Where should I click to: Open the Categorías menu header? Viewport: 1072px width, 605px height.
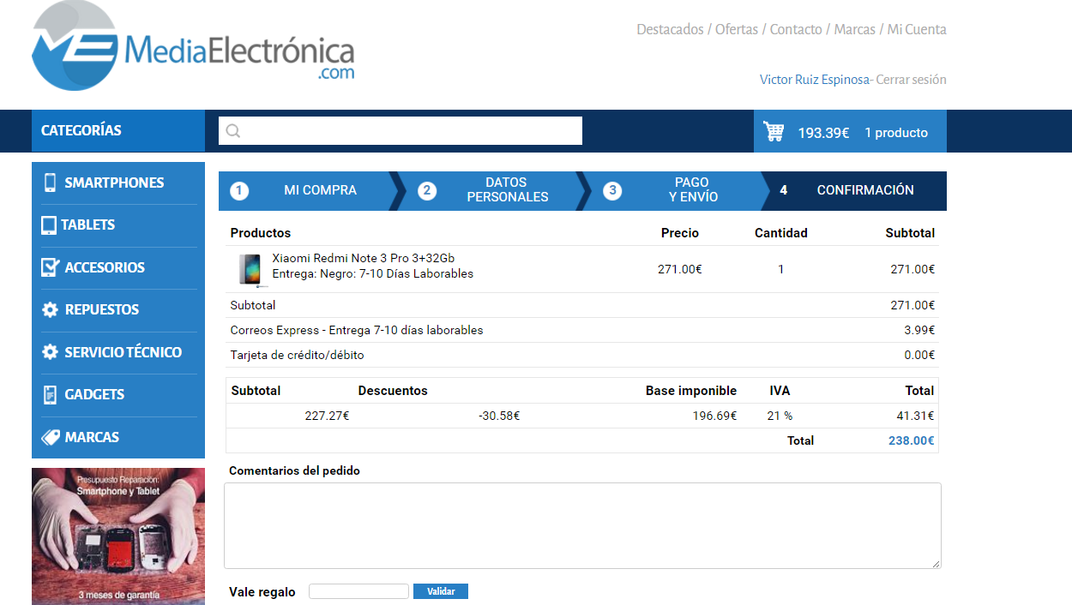tap(118, 131)
